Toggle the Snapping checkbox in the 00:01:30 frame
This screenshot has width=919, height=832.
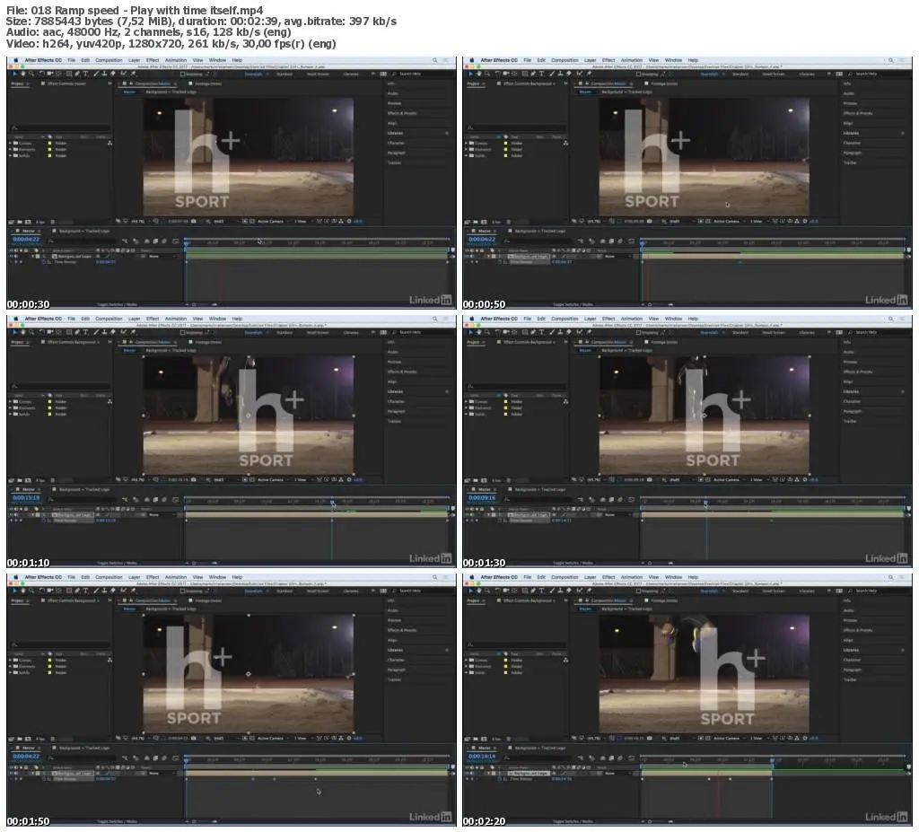coord(639,332)
